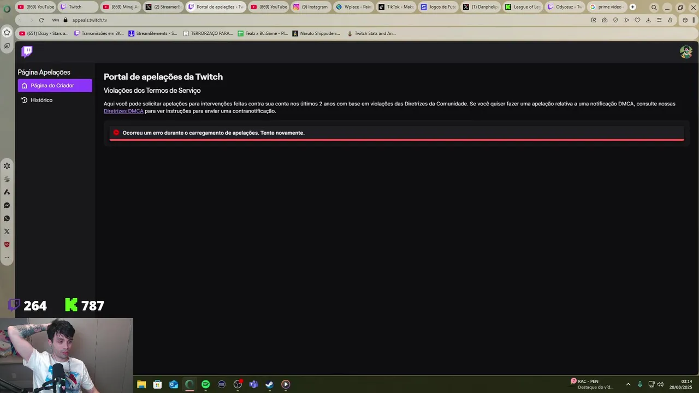Click the Kick viewer count 787 overlay
The image size is (699, 393).
[85, 306]
